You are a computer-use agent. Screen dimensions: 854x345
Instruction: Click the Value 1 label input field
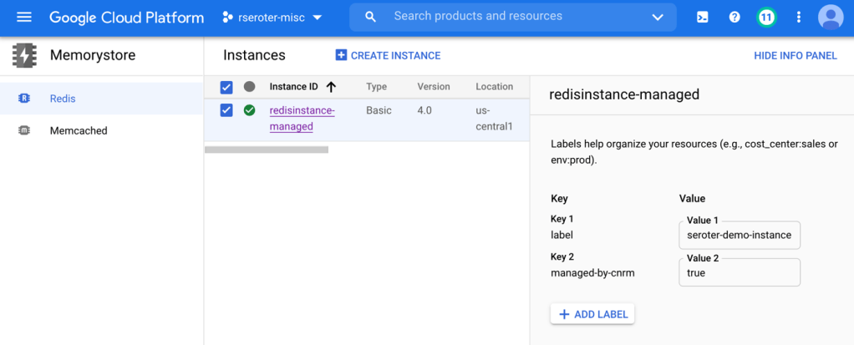[739, 236]
